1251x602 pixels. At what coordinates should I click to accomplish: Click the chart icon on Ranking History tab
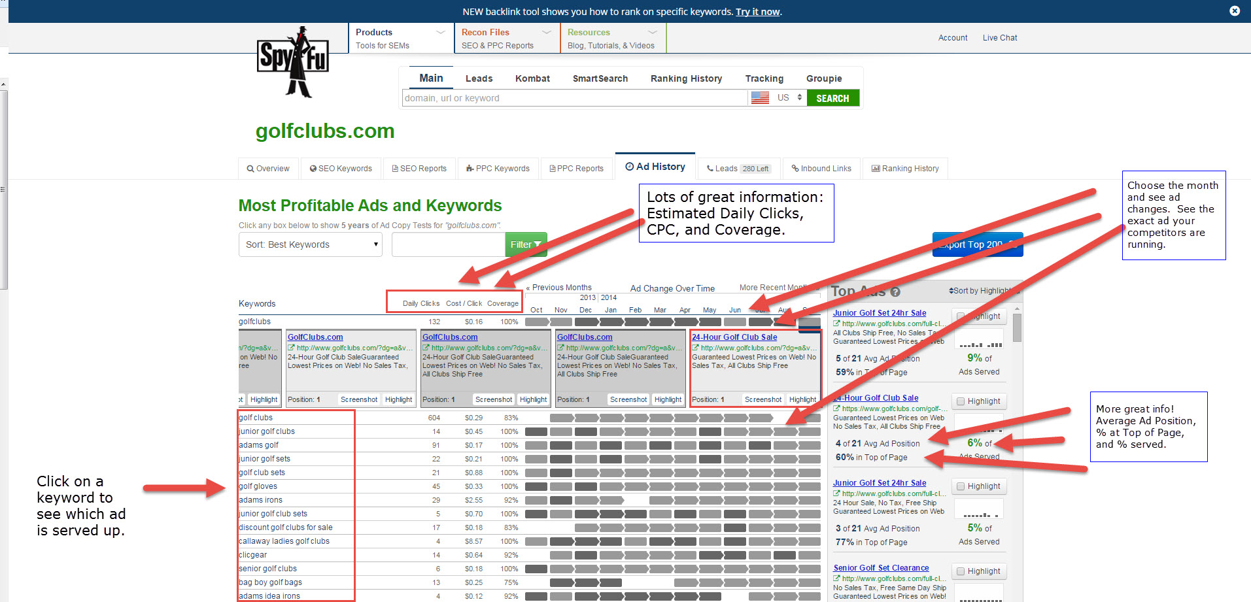(x=875, y=169)
